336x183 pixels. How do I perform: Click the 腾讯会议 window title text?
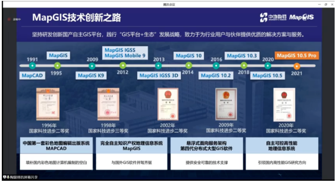169,4
